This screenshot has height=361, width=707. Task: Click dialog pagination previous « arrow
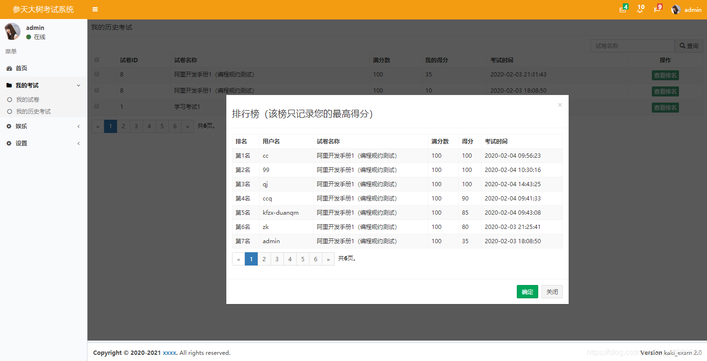pyautogui.click(x=239, y=259)
